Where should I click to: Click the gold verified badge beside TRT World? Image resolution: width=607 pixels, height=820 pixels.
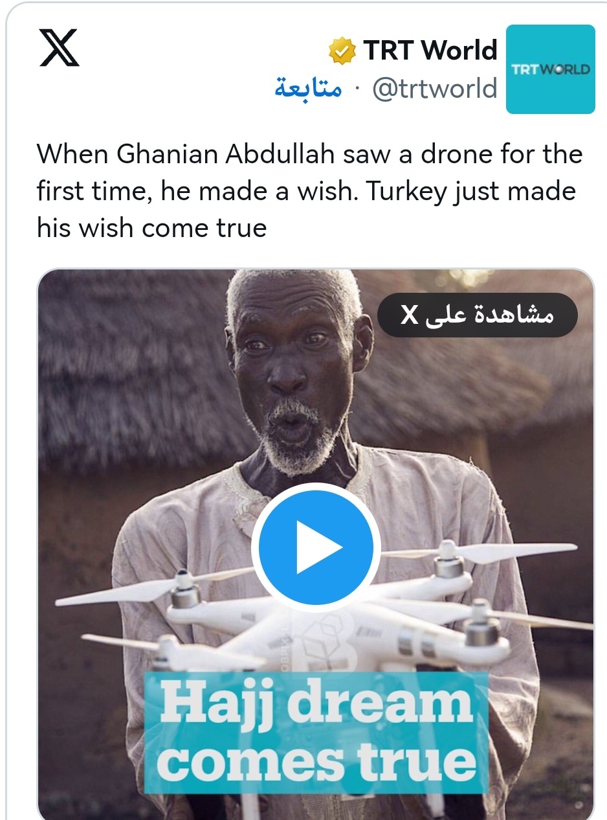tap(342, 51)
